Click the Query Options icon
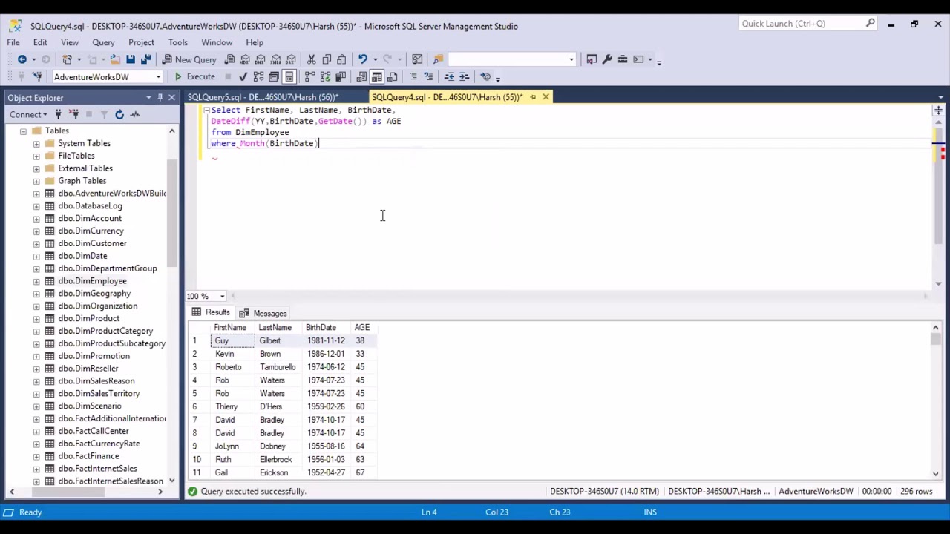The height and width of the screenshot is (534, 950). click(274, 76)
